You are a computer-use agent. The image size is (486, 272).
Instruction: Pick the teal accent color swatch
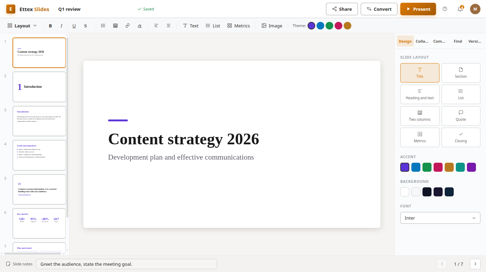click(460, 167)
